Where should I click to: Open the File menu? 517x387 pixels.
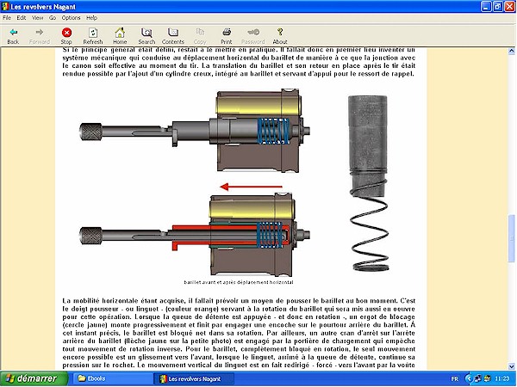coord(7,18)
